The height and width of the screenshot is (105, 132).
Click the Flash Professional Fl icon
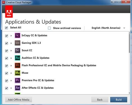(17, 65)
